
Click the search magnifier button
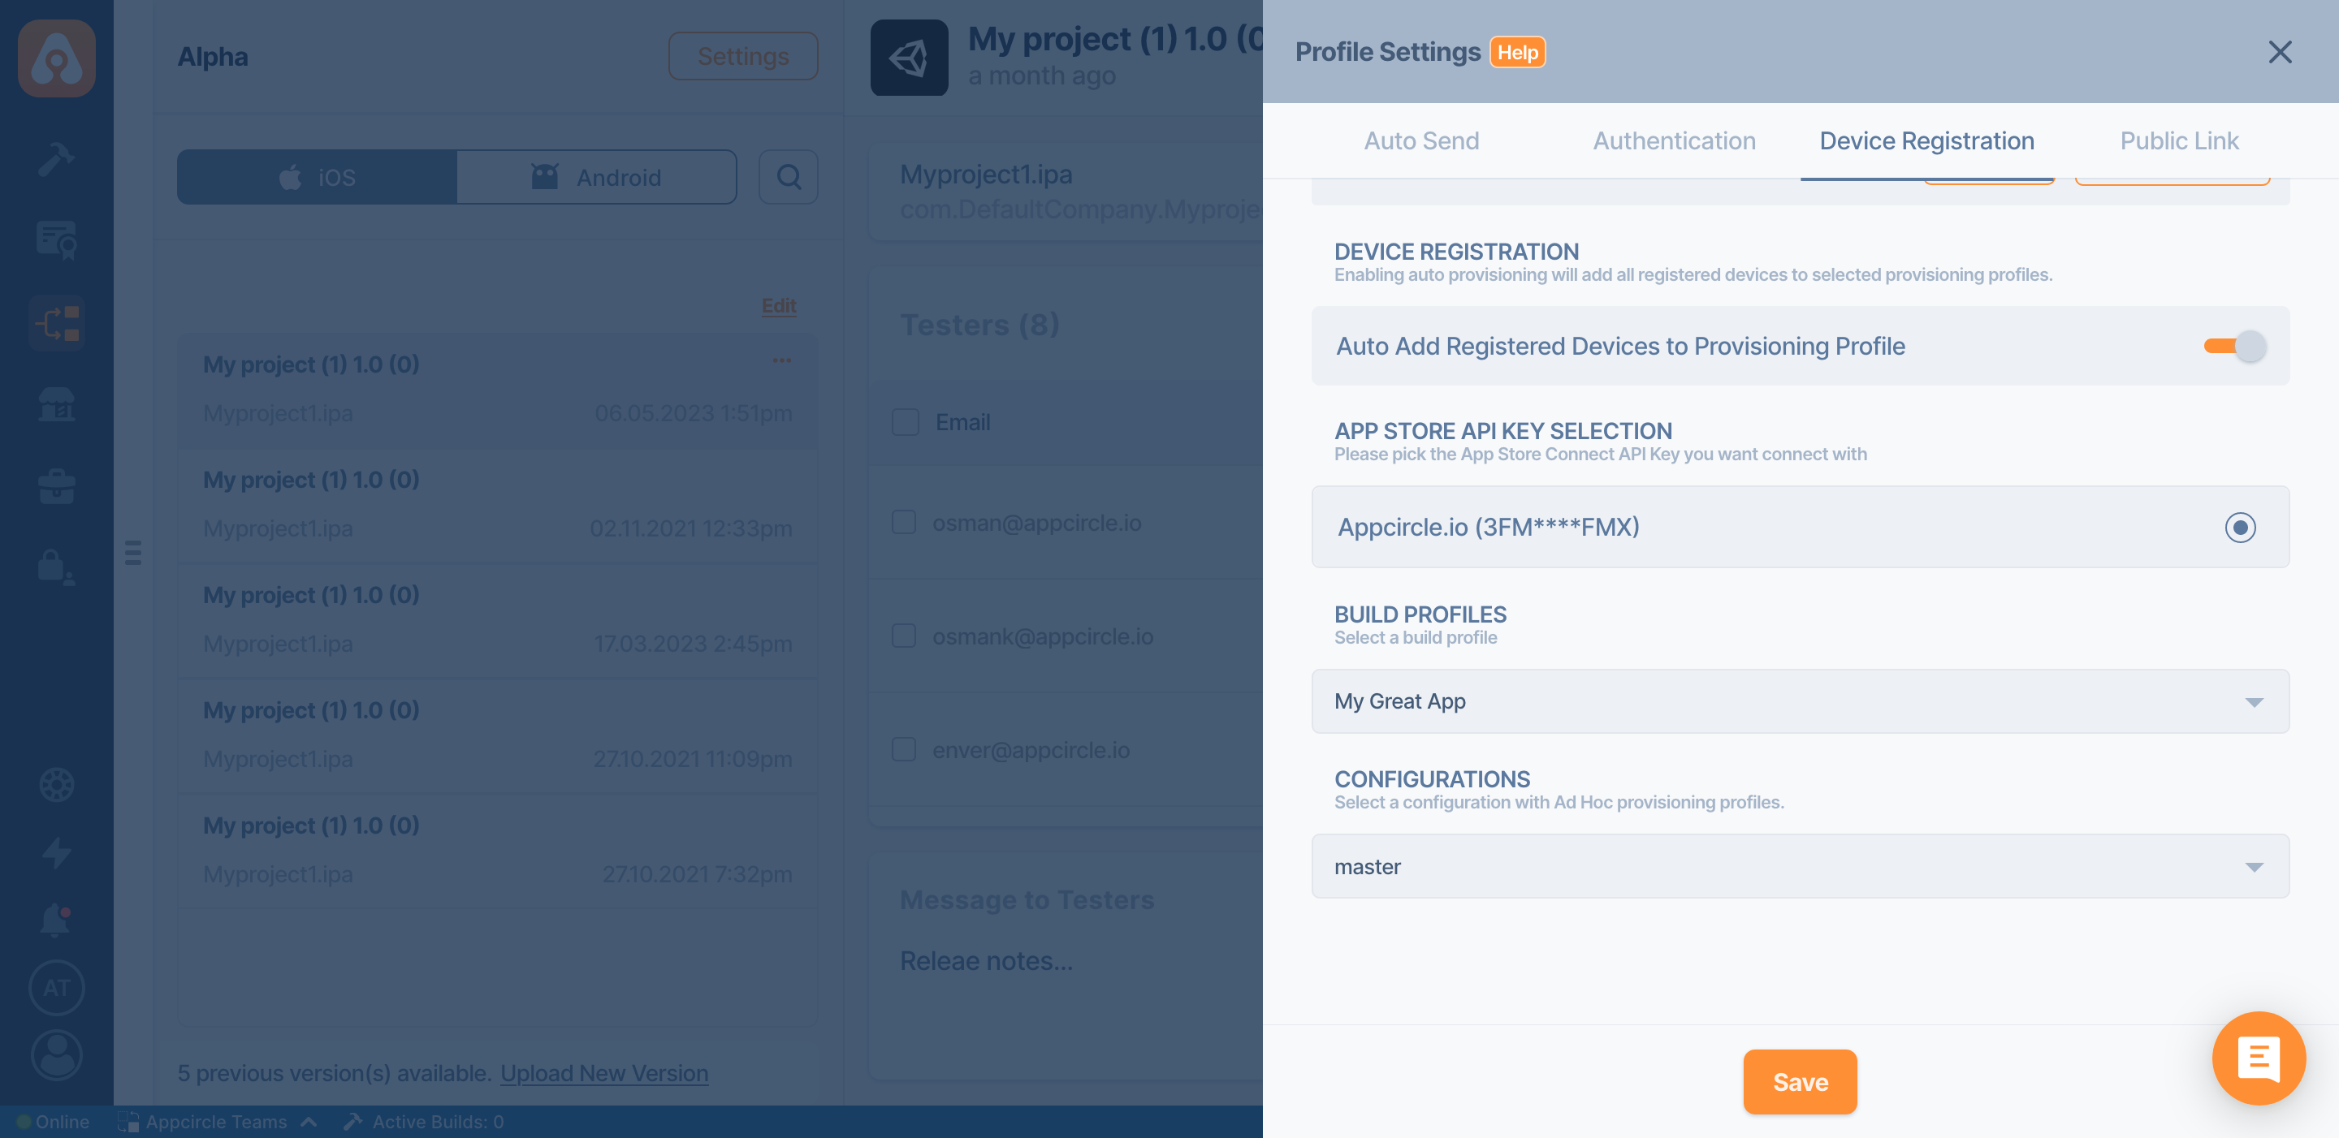tap(788, 177)
